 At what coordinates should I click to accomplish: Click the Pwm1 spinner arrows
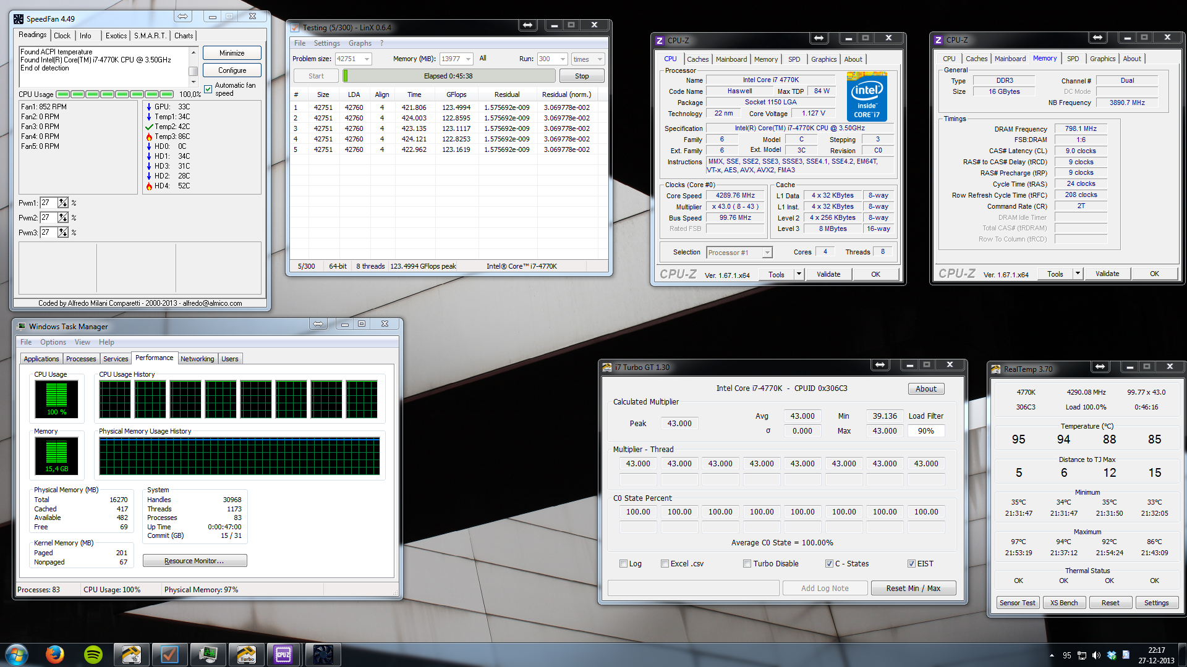click(63, 203)
